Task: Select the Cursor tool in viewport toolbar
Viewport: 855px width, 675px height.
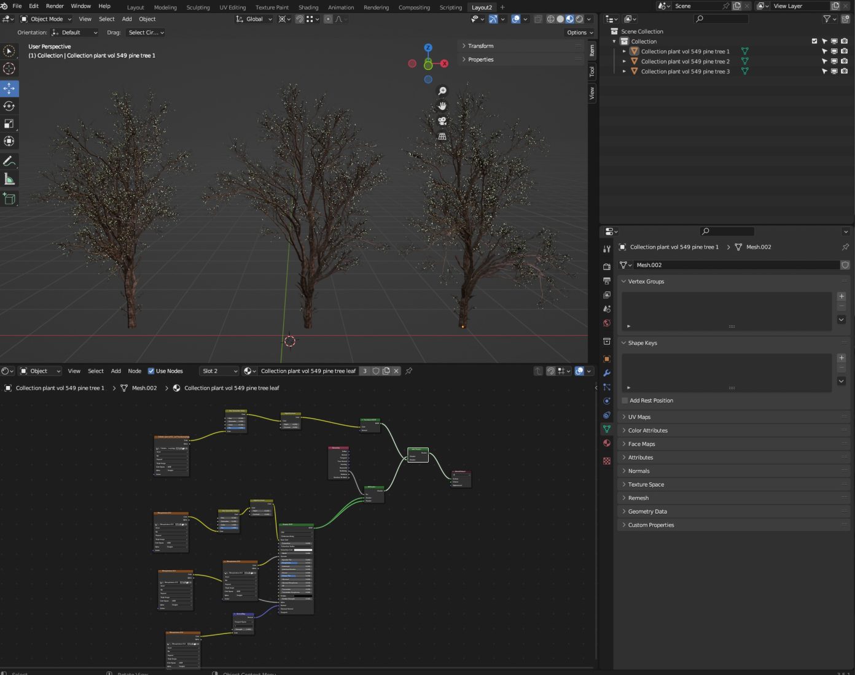Action: click(9, 69)
